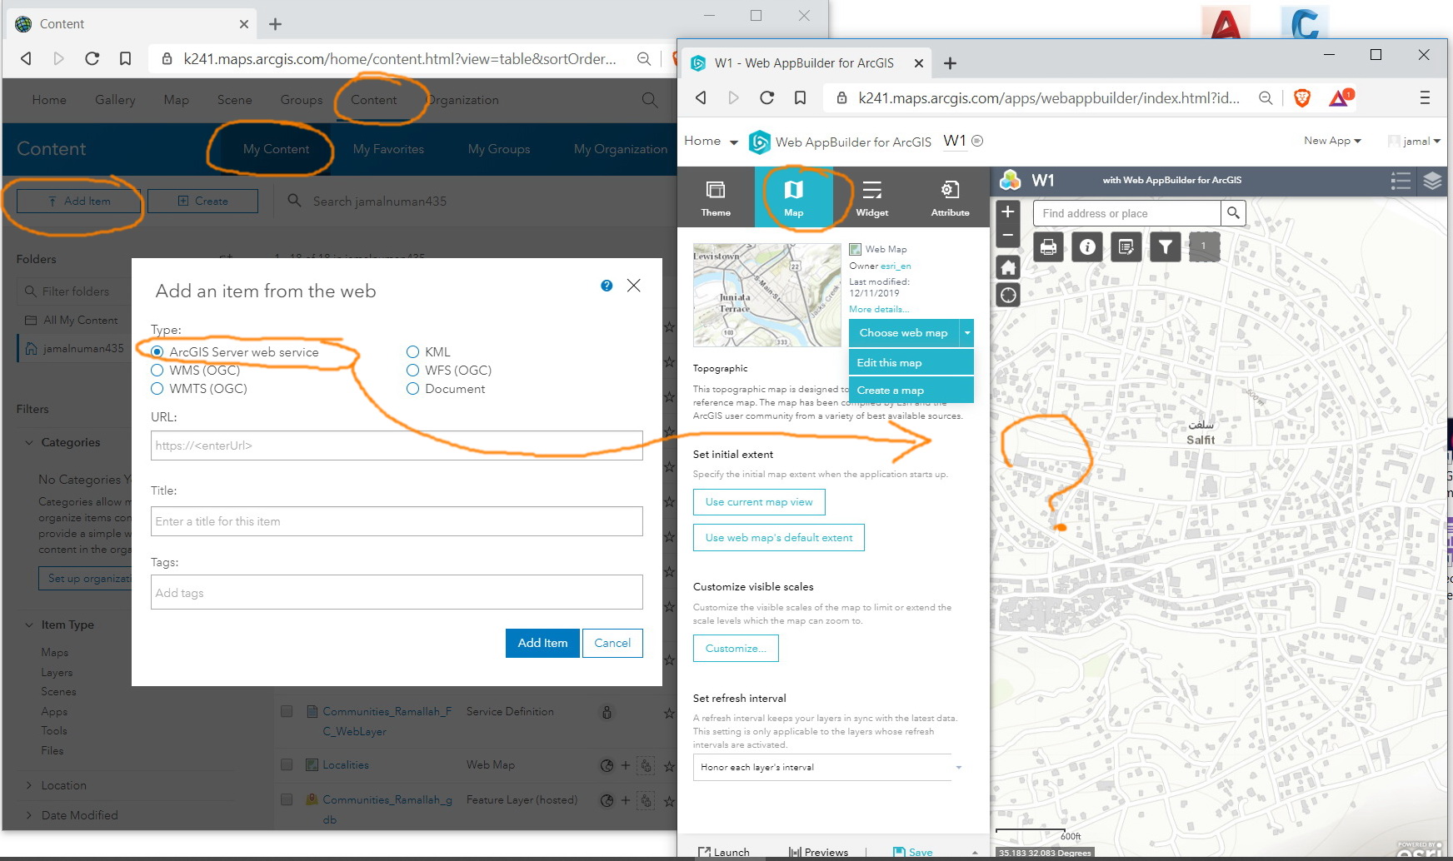The height and width of the screenshot is (861, 1453).
Task: Click the empty widget placeholder numbered 1
Action: 1204,246
